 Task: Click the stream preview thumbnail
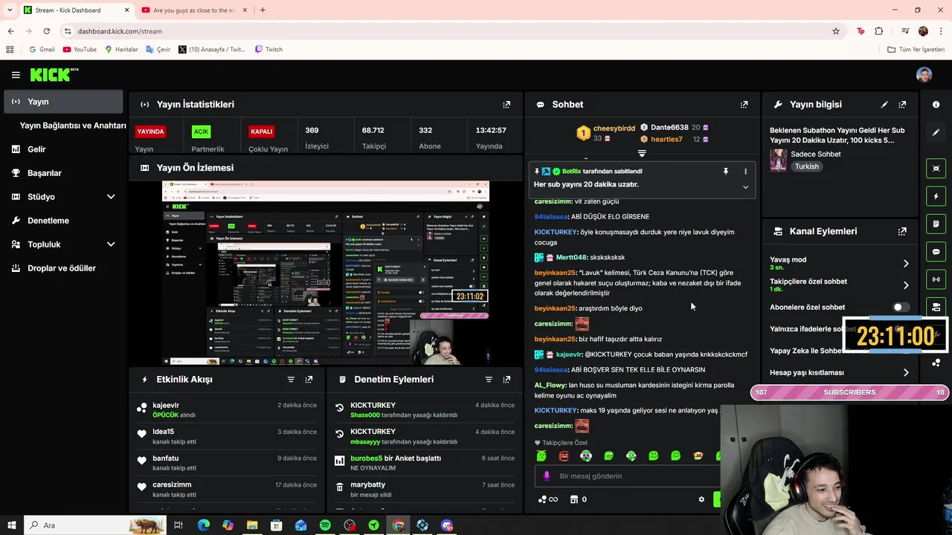tap(326, 273)
